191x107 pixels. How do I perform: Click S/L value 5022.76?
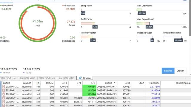click(78, 102)
